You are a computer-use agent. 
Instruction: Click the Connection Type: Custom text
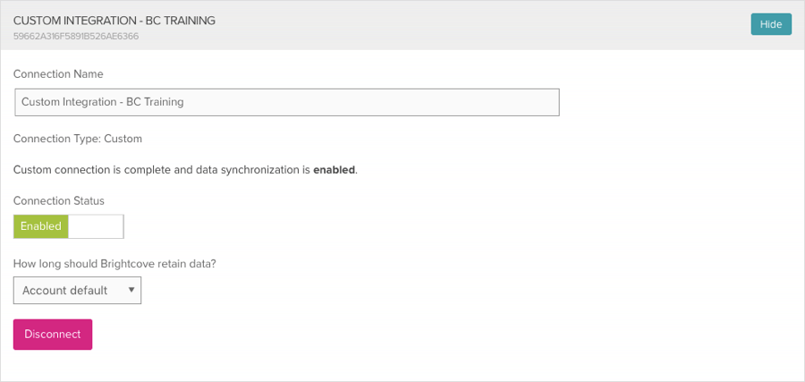click(x=78, y=139)
